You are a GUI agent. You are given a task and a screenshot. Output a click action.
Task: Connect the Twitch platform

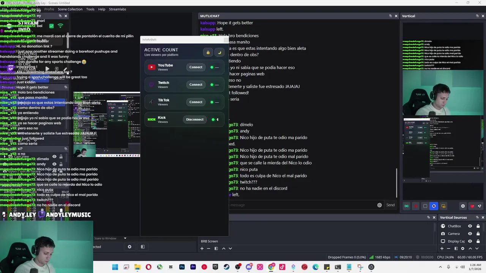(196, 85)
